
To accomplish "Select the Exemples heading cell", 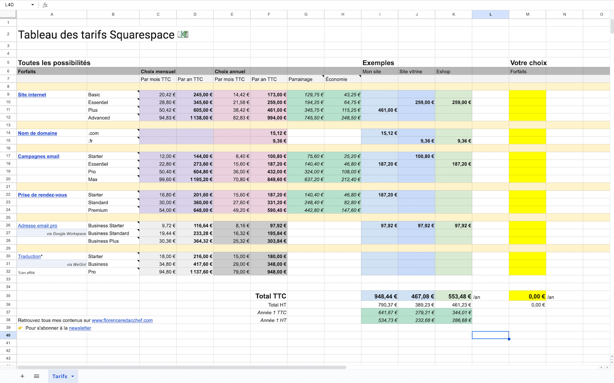I will (x=379, y=63).
